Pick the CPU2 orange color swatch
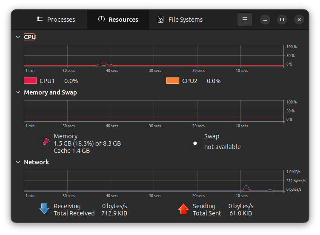 (x=172, y=81)
